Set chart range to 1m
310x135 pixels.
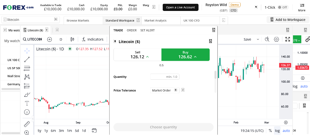point(69,130)
